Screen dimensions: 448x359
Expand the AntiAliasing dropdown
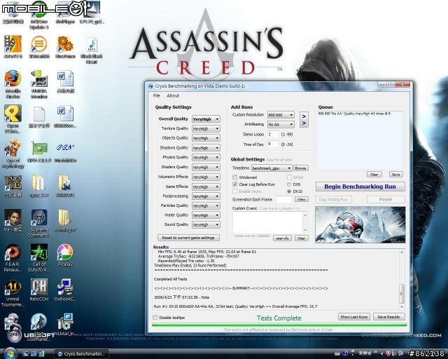[281, 125]
